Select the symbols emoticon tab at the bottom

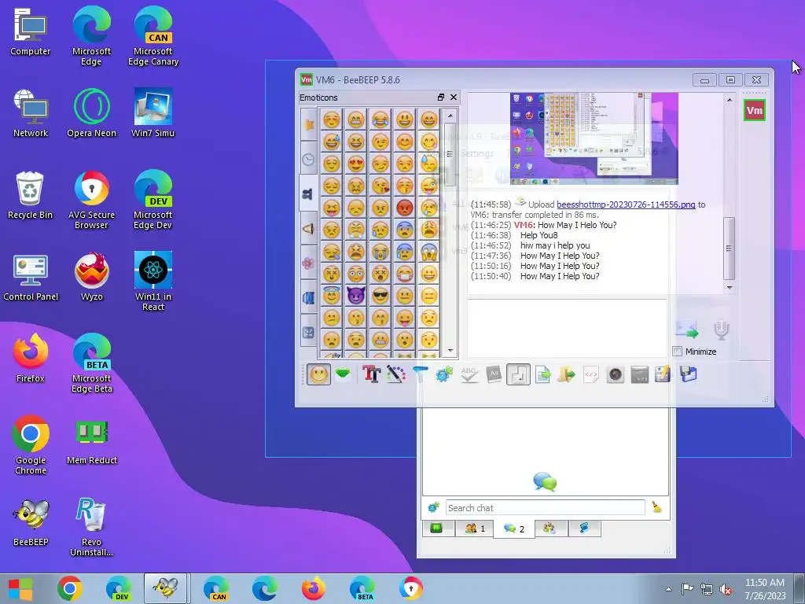tap(308, 333)
